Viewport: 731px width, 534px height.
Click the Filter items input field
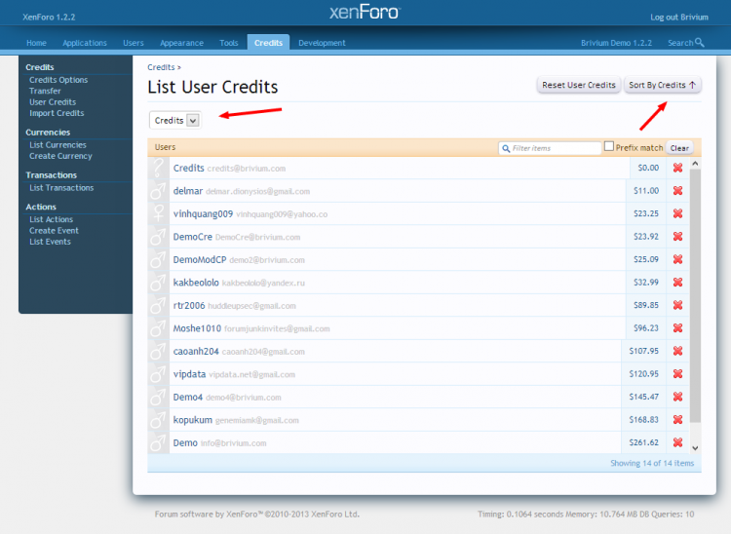tap(550, 148)
